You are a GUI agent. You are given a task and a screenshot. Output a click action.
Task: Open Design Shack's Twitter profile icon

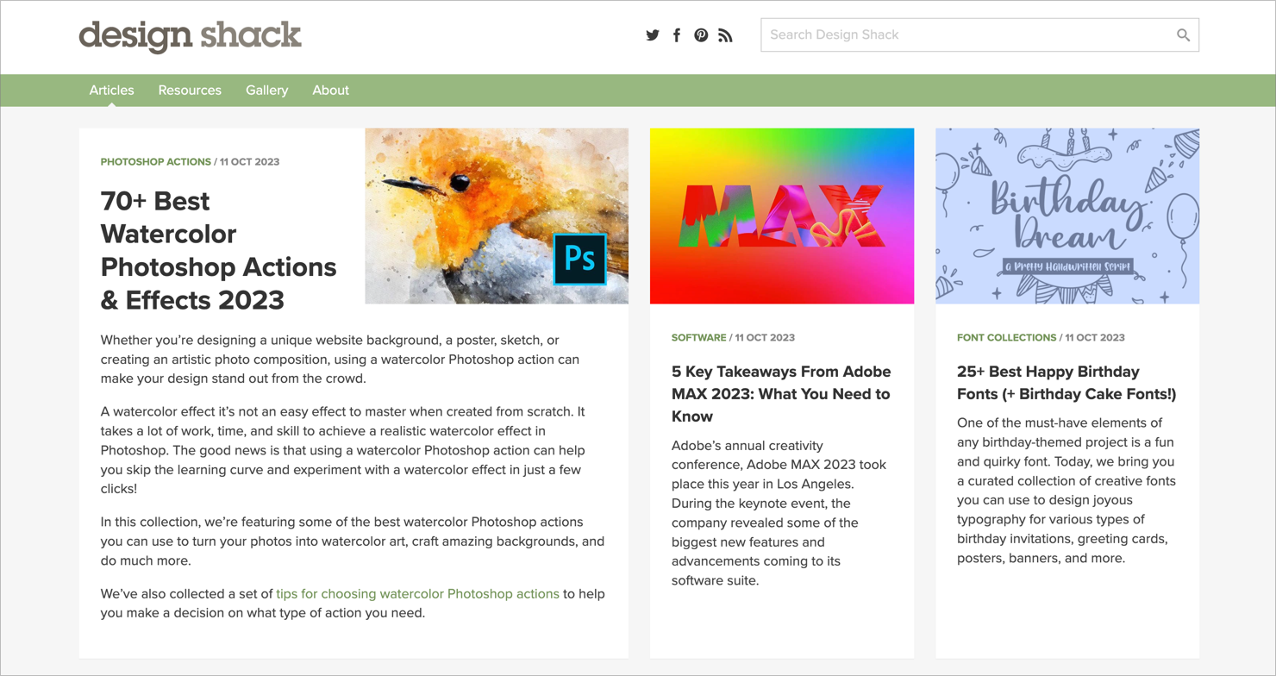point(653,35)
